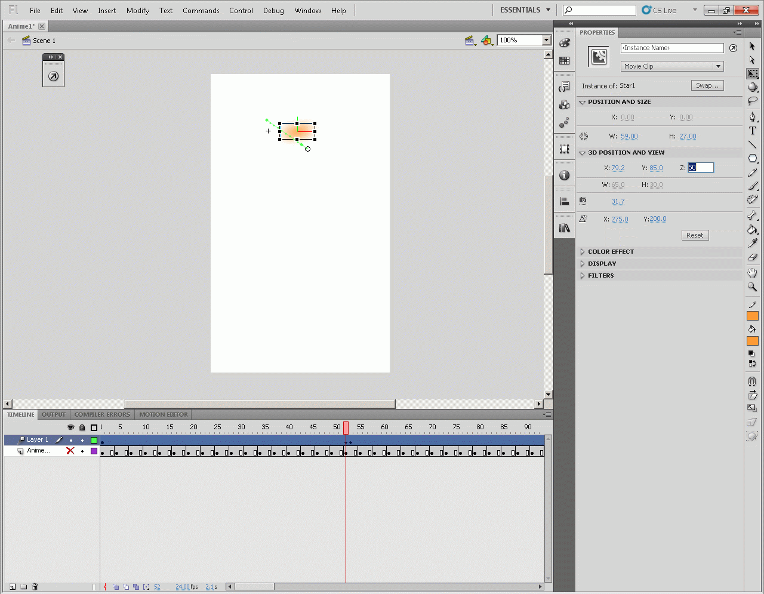This screenshot has height=594, width=764.
Task: Click the Swap... button
Action: [x=707, y=85]
